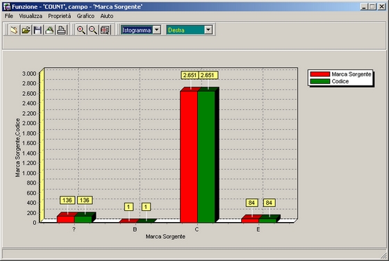The width and height of the screenshot is (389, 261).
Task: Click the 2.651 label above green bar
Action: [208, 76]
